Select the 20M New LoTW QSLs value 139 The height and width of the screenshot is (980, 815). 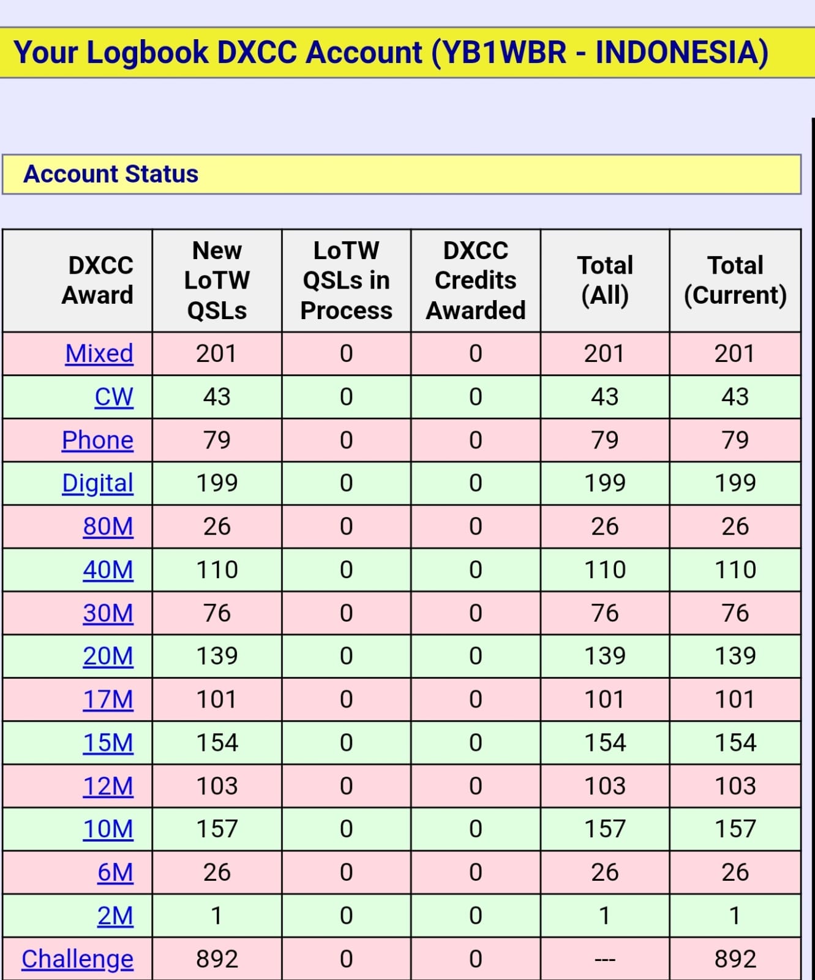[x=217, y=656]
